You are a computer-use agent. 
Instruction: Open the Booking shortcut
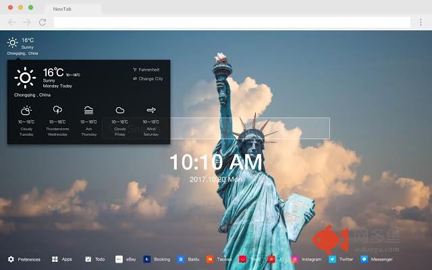coord(146,259)
